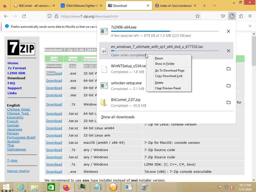
Task: Expand the list all tabs chevron
Action: tap(214, 5)
